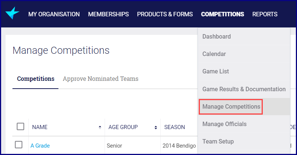The image size is (297, 155).
Task: Expand the MEMBERSHIPS menu
Action: pos(108,14)
